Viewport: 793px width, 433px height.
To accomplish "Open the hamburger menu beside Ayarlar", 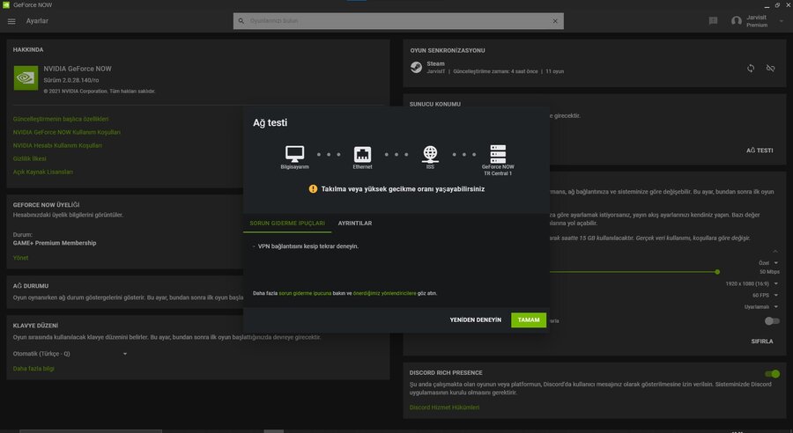I will pyautogui.click(x=11, y=21).
